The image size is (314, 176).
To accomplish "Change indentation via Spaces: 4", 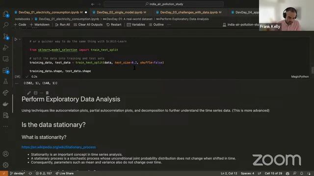I will coord(247,174).
